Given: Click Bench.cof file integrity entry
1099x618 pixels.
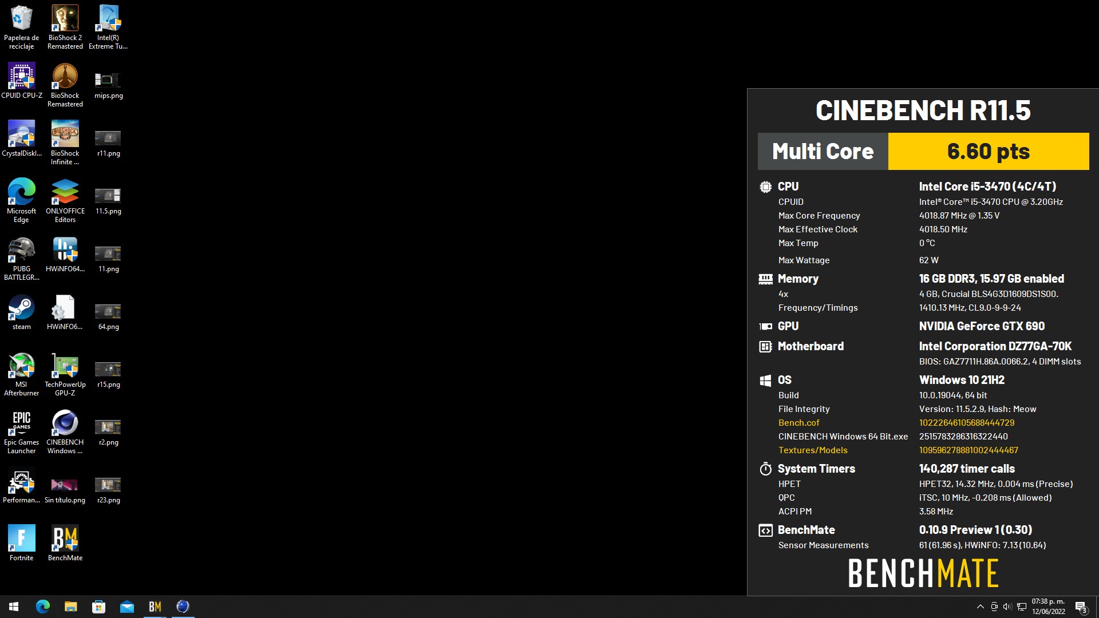Looking at the screenshot, I should pos(798,423).
